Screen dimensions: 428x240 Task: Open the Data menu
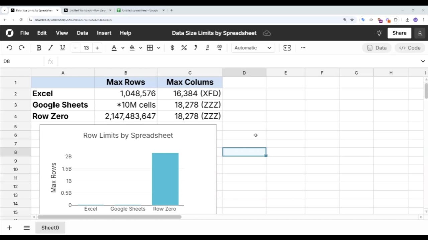[82, 33]
